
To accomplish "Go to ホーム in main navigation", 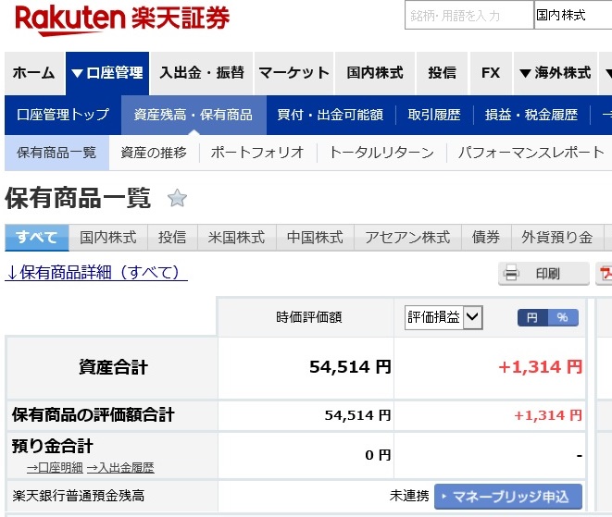I will pos(34,73).
